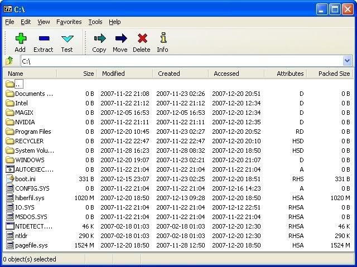Click the hiberfil.sys size value 1020 M
Viewport: 357px width, 267px height.
[84, 198]
